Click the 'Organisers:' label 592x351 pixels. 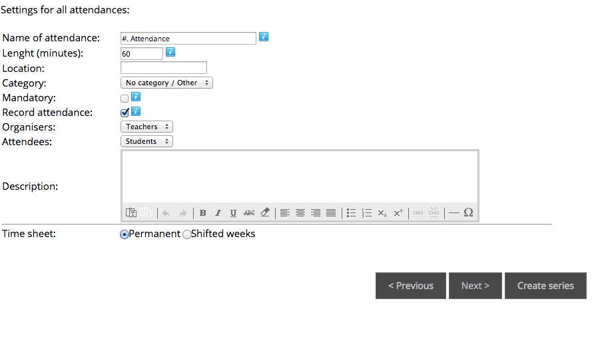(29, 127)
